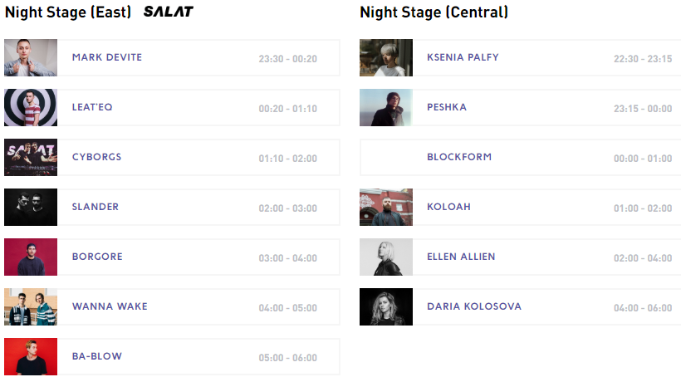Image resolution: width=681 pixels, height=377 pixels.
Task: Open the ELLEN ALLIEN artist name
Action: coord(461,257)
